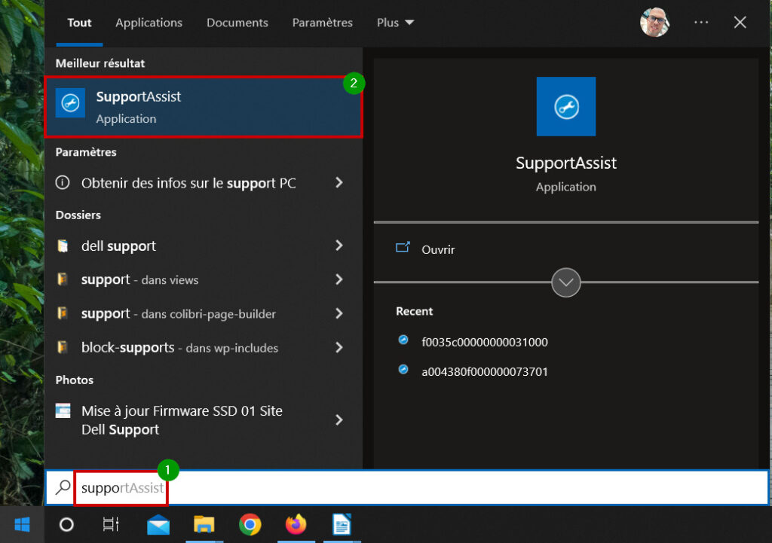The image size is (772, 543).
Task: Launch the Mail app from taskbar
Action: (x=158, y=525)
